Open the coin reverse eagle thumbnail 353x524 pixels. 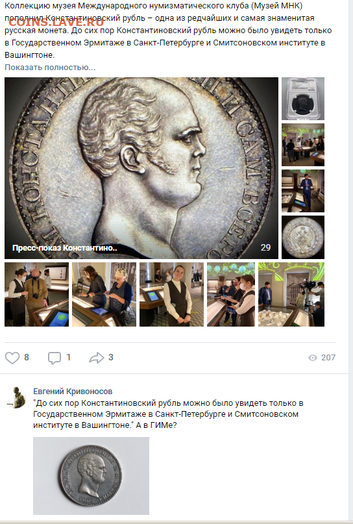(303, 237)
